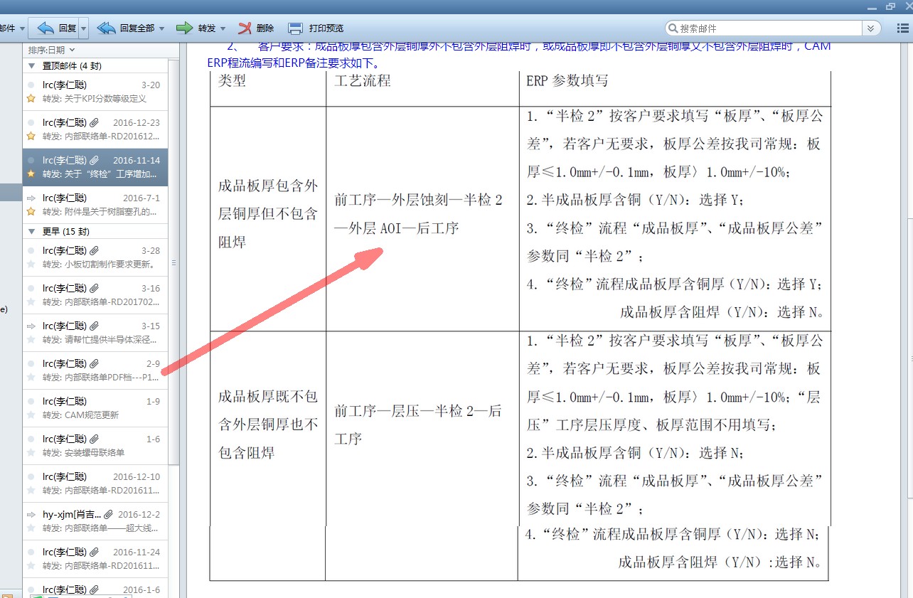Toggle read dot on 2016-12-23 email
Image resolution: width=913 pixels, height=598 pixels.
coord(31,122)
